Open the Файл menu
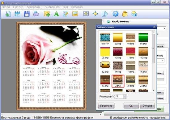The width and height of the screenshot is (170, 120). coord(6,7)
